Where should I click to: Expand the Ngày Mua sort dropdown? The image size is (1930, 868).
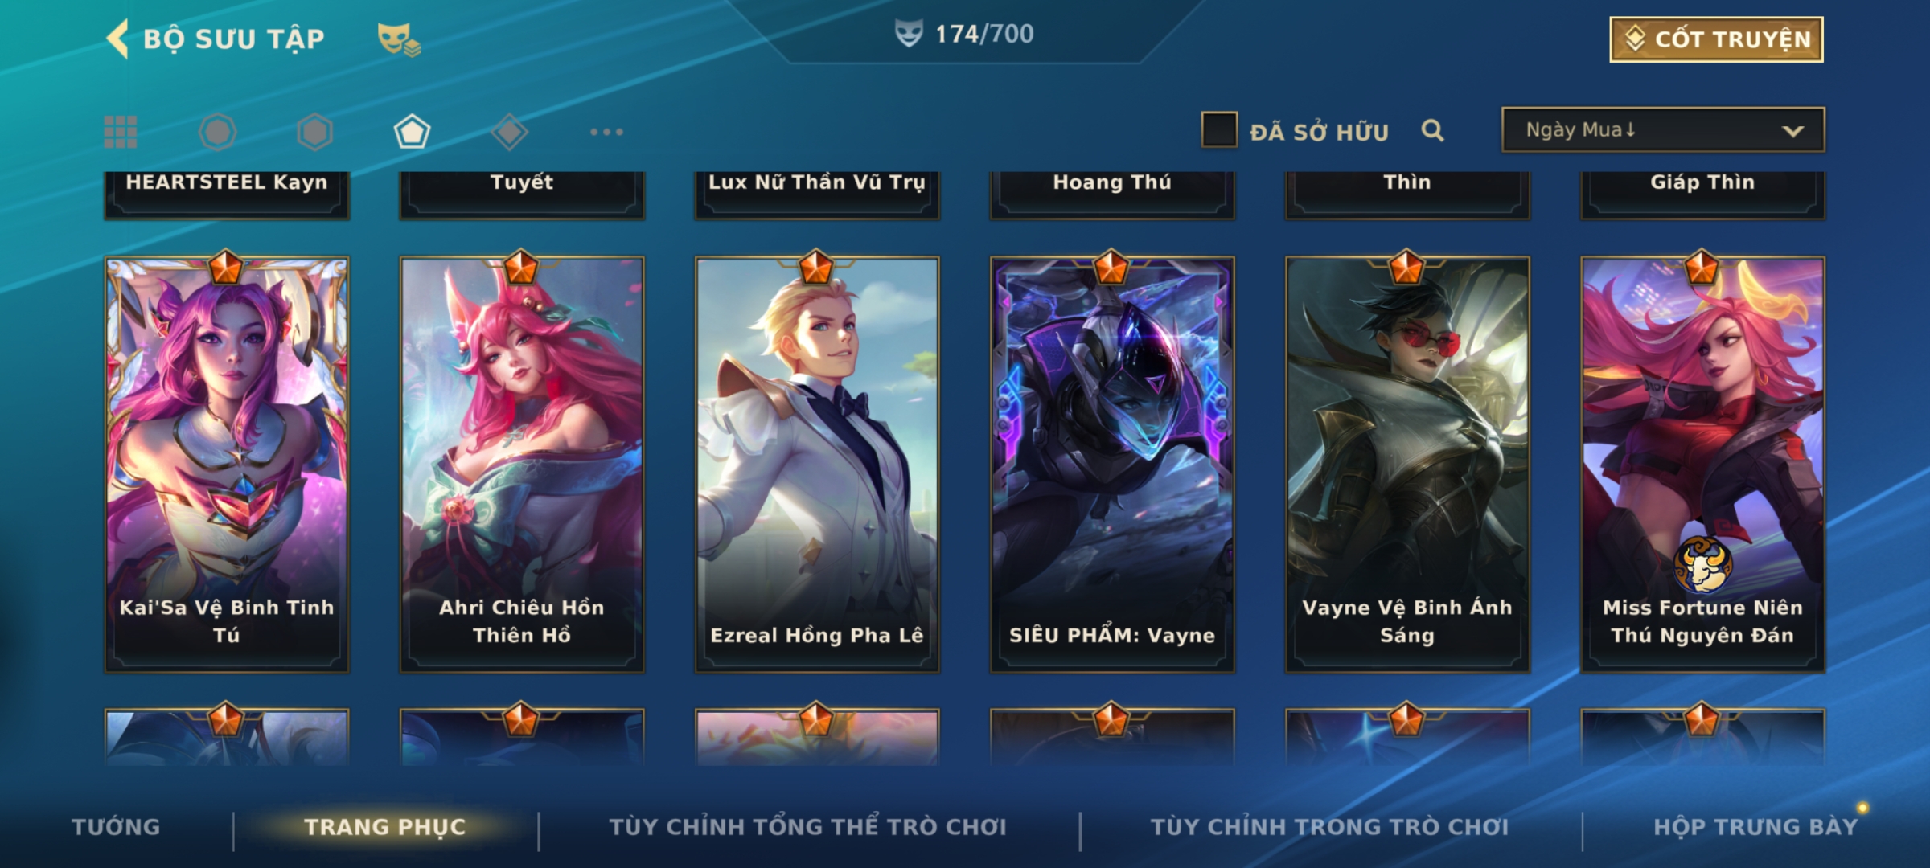[x=1663, y=129]
